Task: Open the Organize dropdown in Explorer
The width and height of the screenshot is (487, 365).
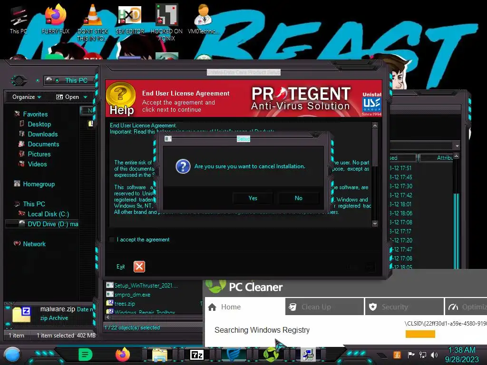Action: (x=27, y=97)
